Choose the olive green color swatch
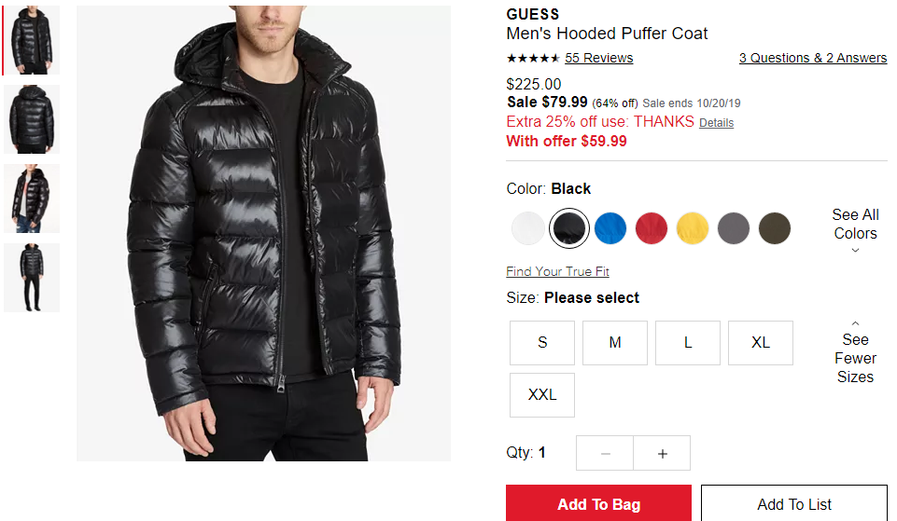 point(775,228)
